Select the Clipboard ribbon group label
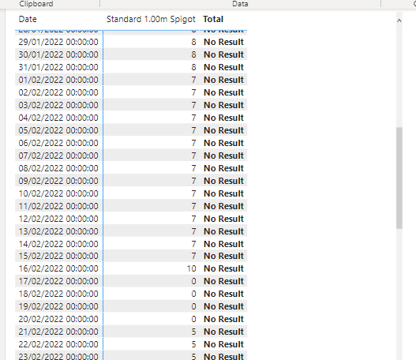 pos(36,4)
